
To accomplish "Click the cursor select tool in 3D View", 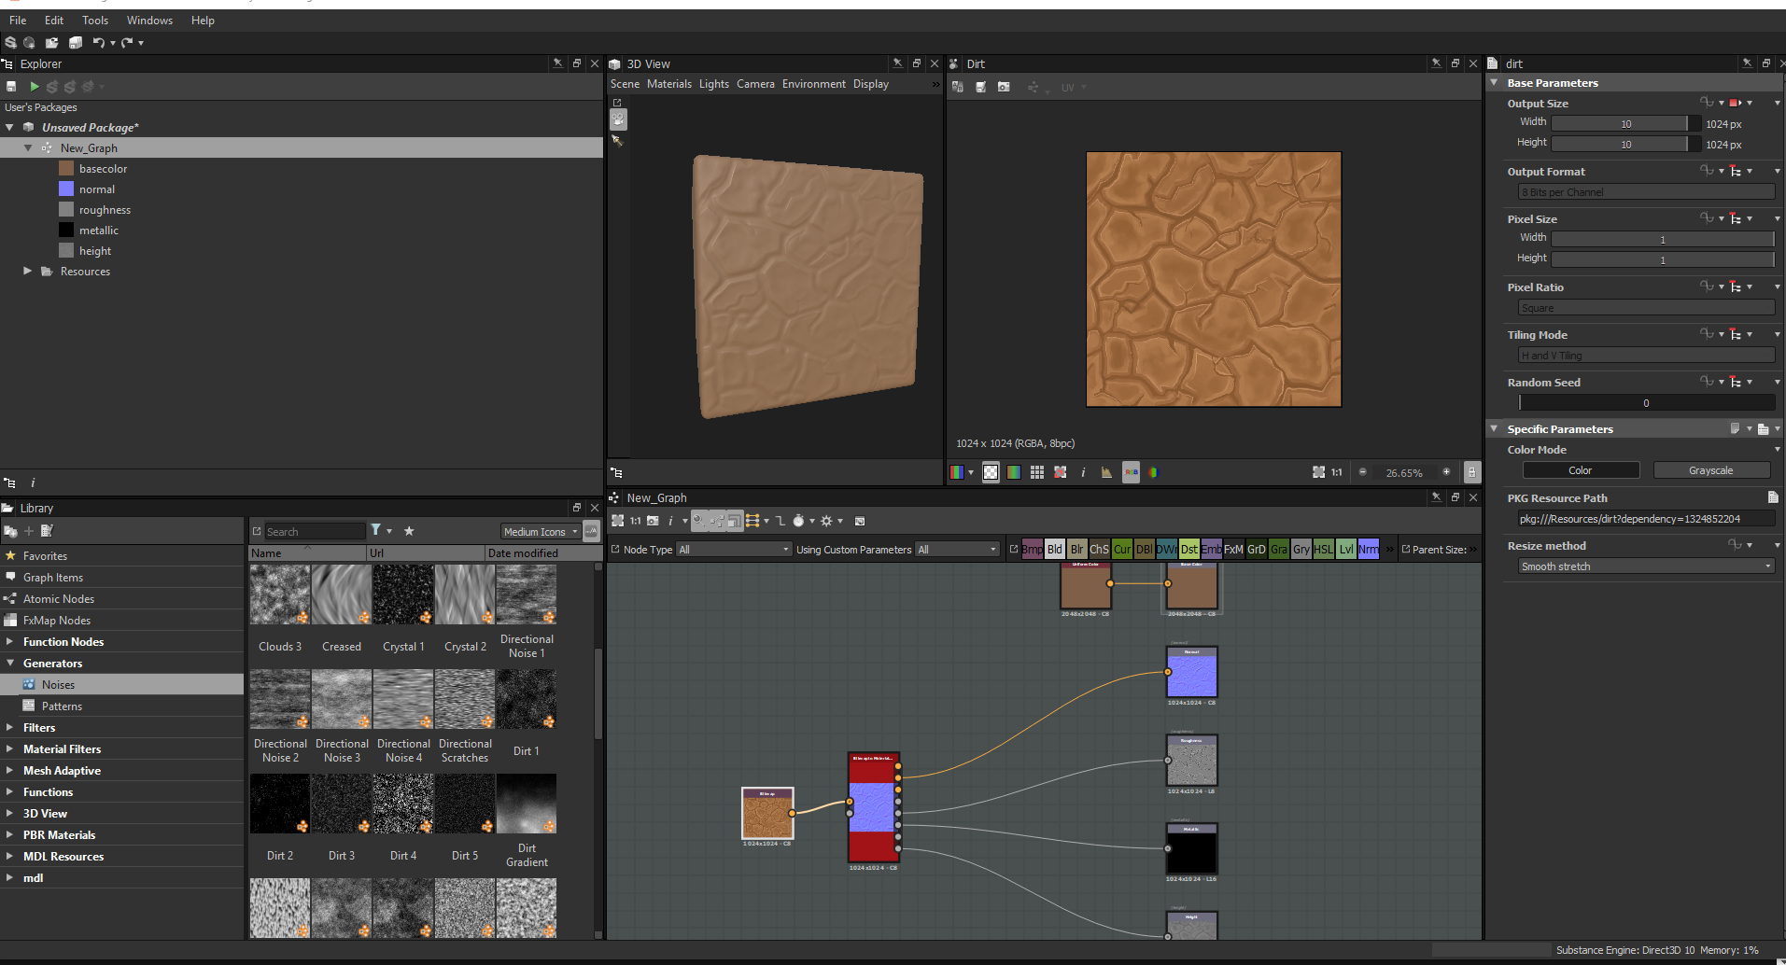I will (616, 141).
